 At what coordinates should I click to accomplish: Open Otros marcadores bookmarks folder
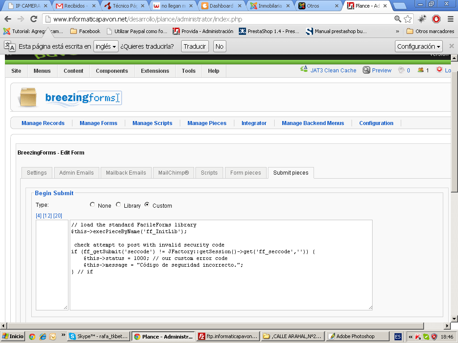430,31
